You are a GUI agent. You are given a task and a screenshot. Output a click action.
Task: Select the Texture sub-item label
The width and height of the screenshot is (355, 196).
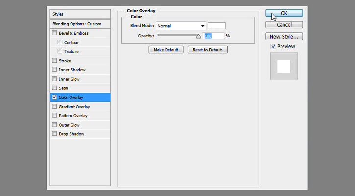coord(71,51)
